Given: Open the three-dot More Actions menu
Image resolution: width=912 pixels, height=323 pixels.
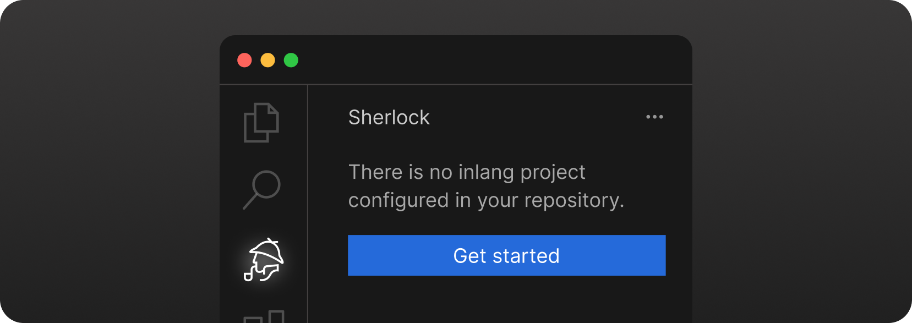Looking at the screenshot, I should [x=654, y=117].
